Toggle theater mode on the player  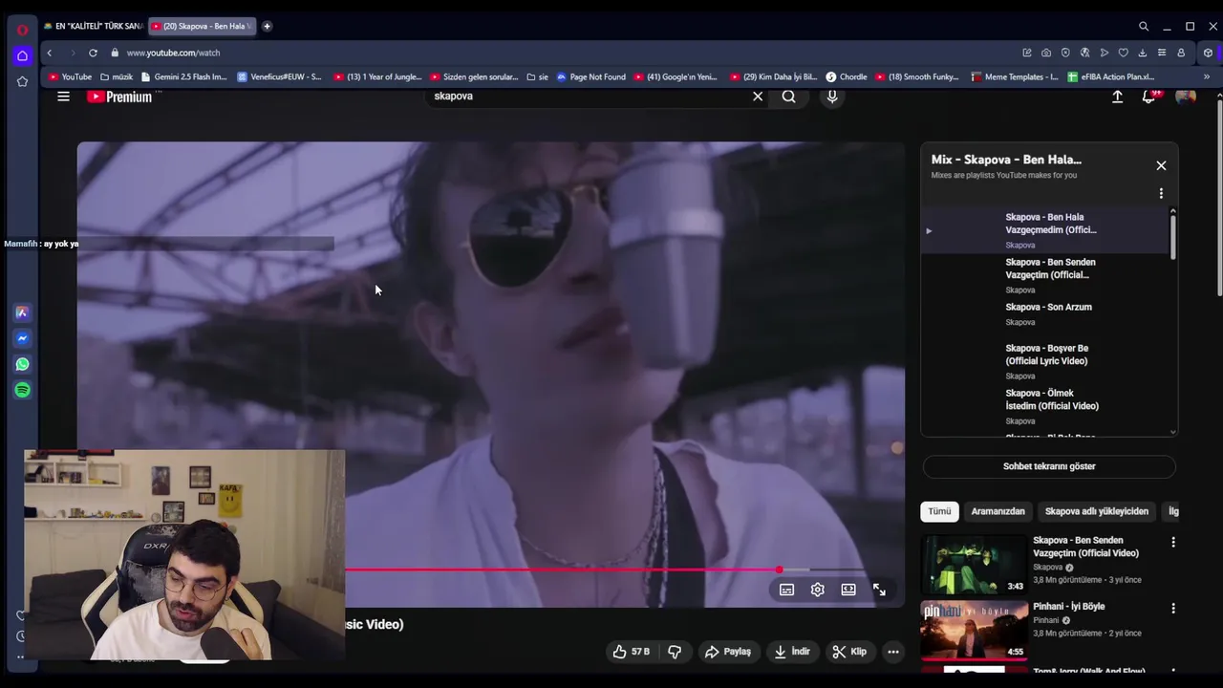tap(848, 590)
